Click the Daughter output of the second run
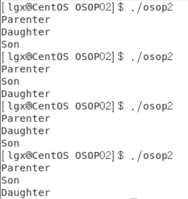Image resolution: width=188 pixels, height=199 pixels. pyautogui.click(x=26, y=94)
